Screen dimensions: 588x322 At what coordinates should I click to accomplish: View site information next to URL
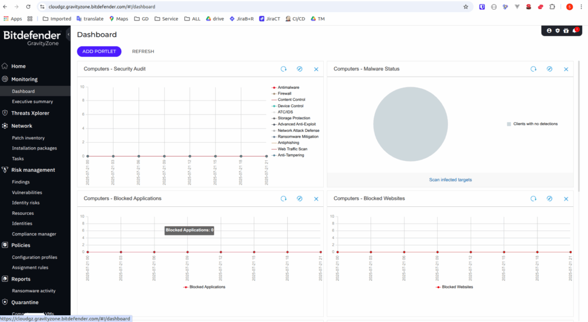42,7
